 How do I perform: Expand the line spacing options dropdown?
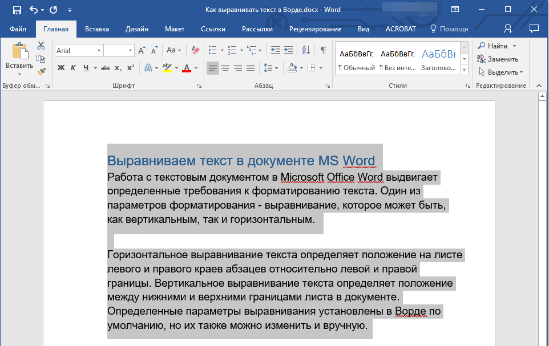click(277, 68)
